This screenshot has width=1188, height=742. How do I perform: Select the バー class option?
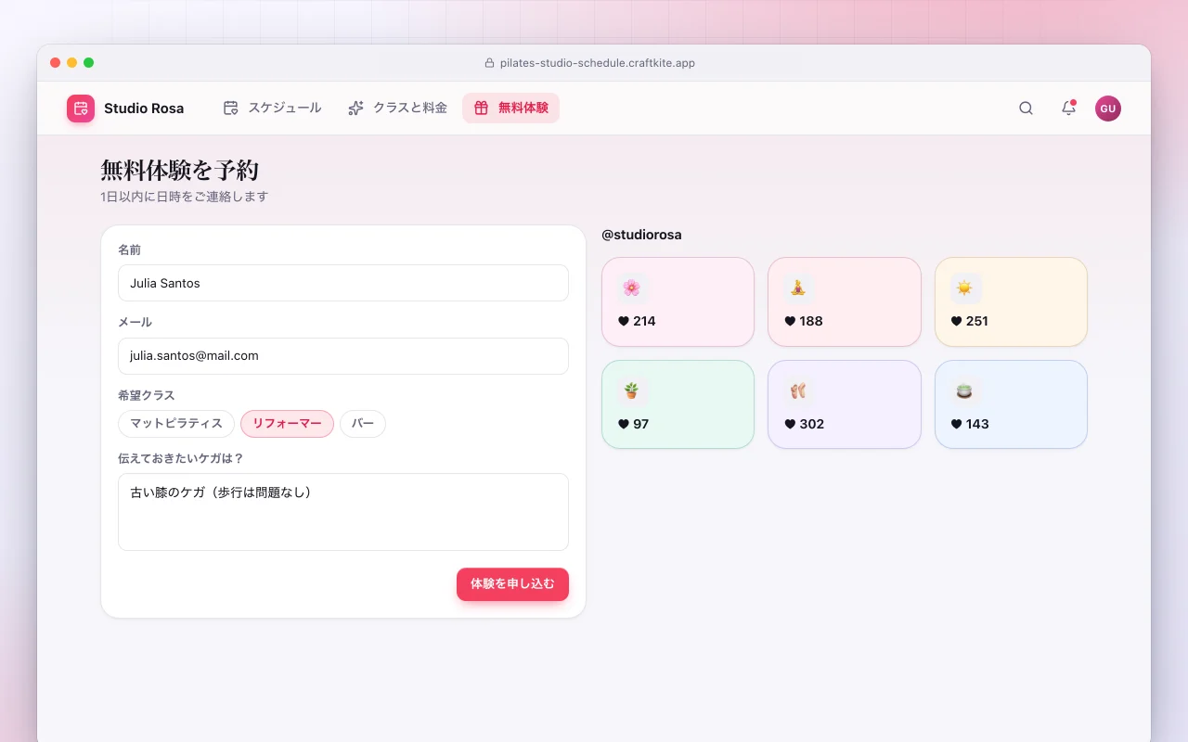tap(363, 424)
